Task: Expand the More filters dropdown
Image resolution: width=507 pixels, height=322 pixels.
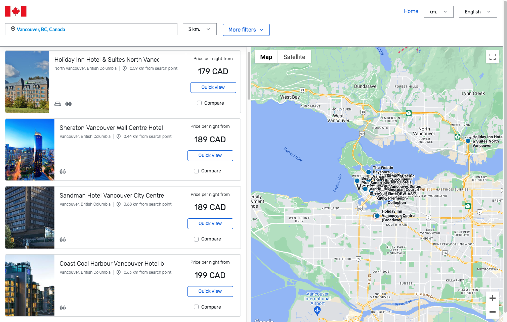Action: click(x=246, y=30)
